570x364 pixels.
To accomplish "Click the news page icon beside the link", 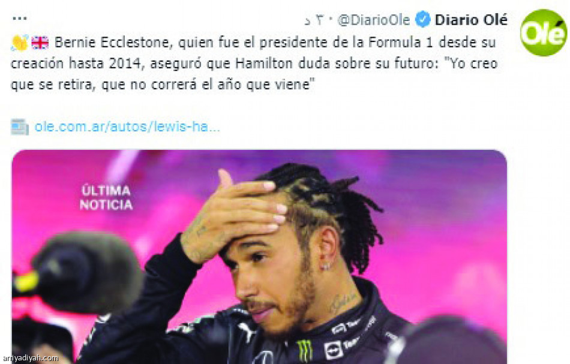I will (20, 127).
